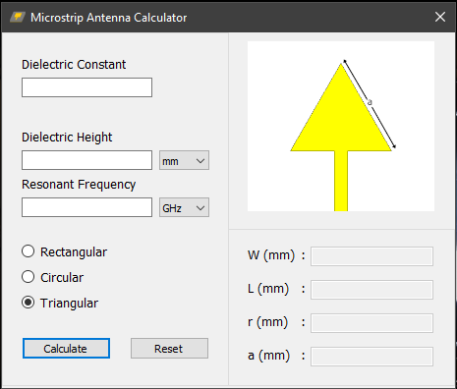Viewport: 457px width, 389px height.
Task: Select the Circular patch radio button
Action: pos(29,277)
